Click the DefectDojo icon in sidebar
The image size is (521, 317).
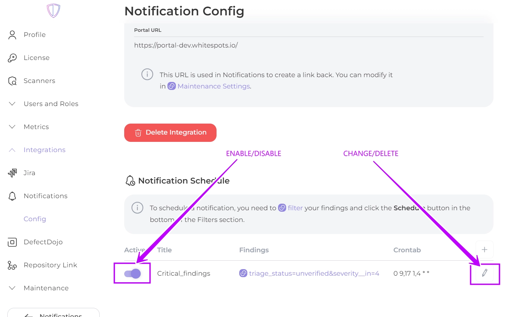coord(12,242)
